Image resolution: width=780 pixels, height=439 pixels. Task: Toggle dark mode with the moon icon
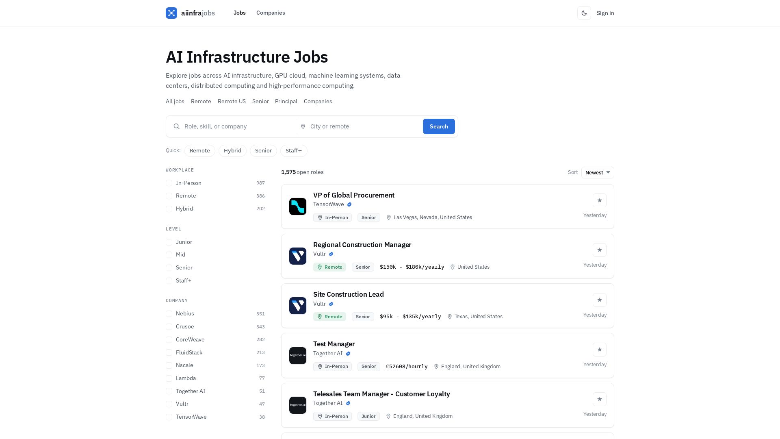(x=584, y=13)
